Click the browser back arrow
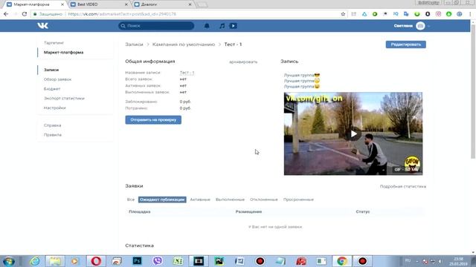 point(6,14)
